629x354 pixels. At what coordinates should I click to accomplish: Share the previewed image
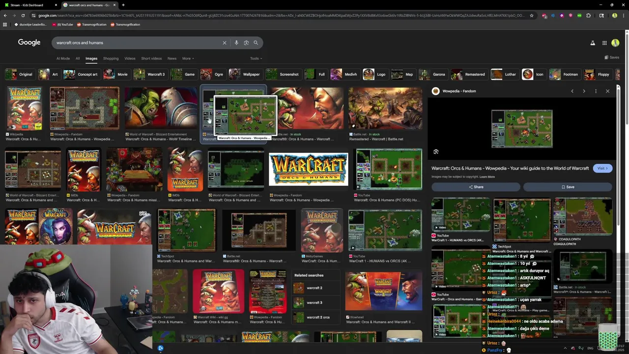(476, 187)
